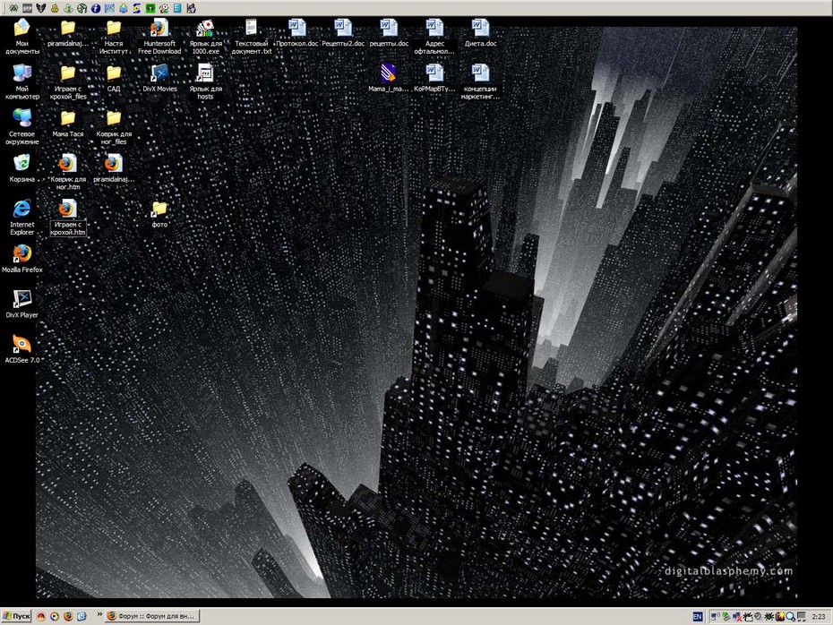The height and width of the screenshot is (625, 833).
Task: Select the DivX Player desktop shortcut
Action: click(21, 304)
